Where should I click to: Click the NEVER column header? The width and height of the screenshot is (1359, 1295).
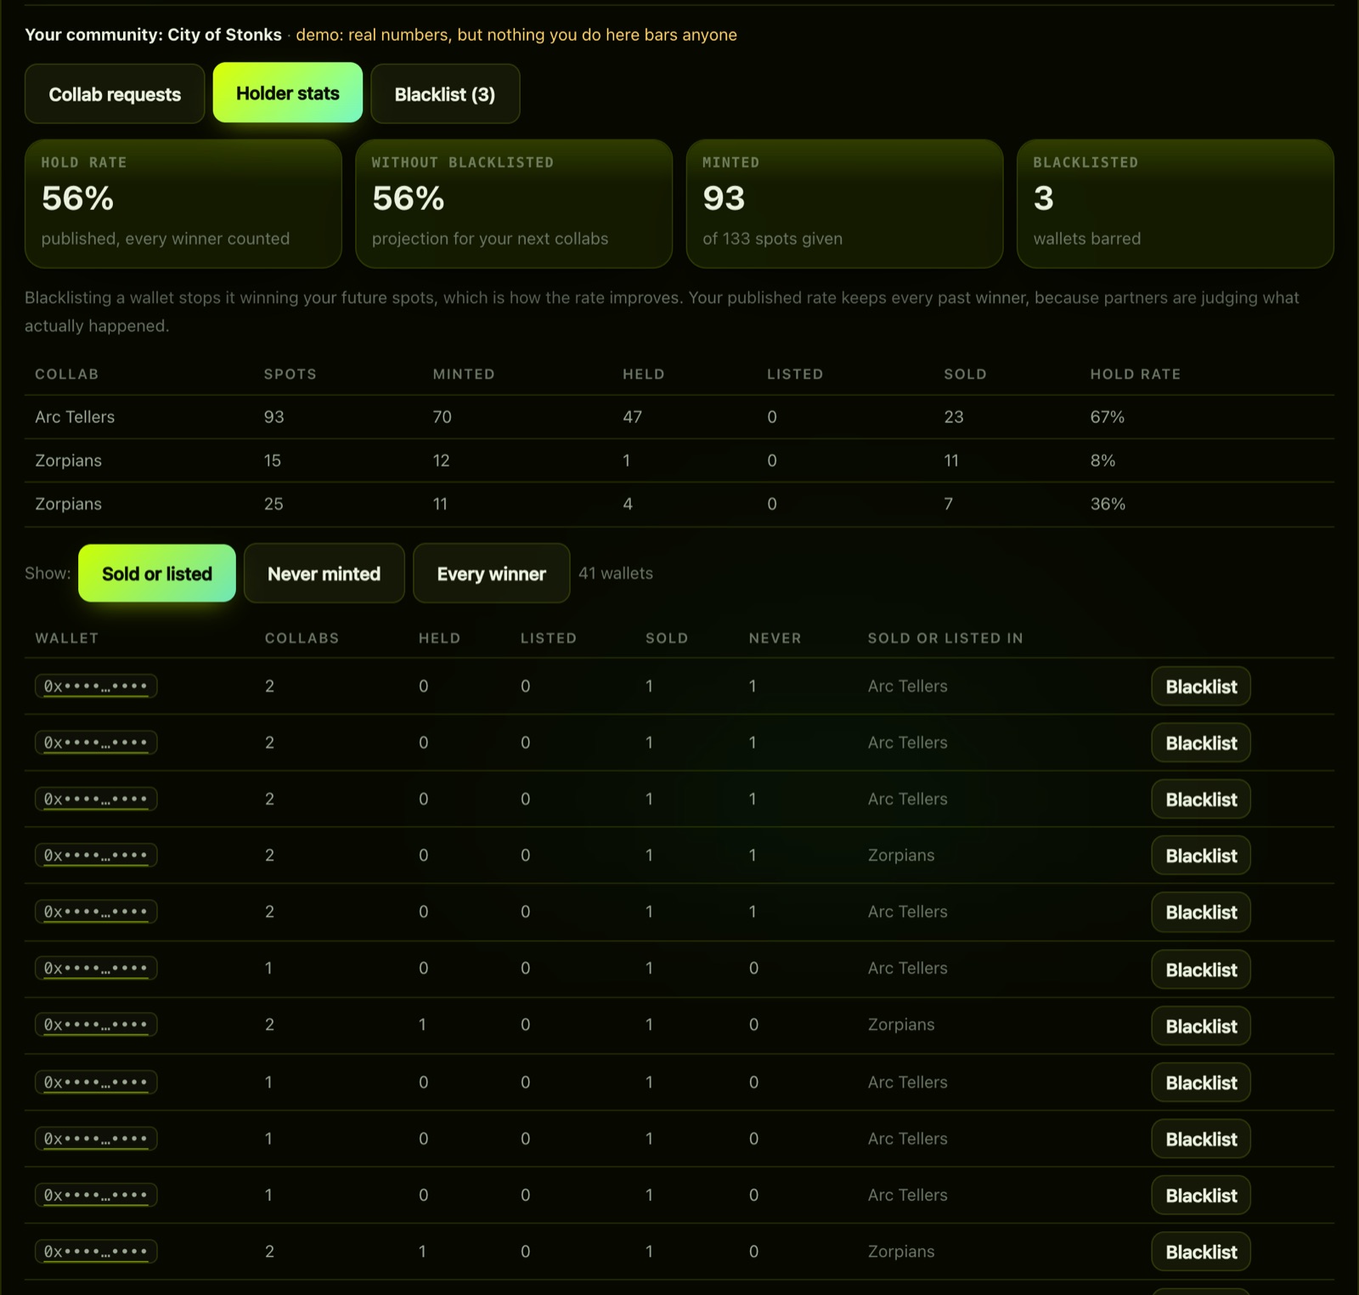[775, 638]
